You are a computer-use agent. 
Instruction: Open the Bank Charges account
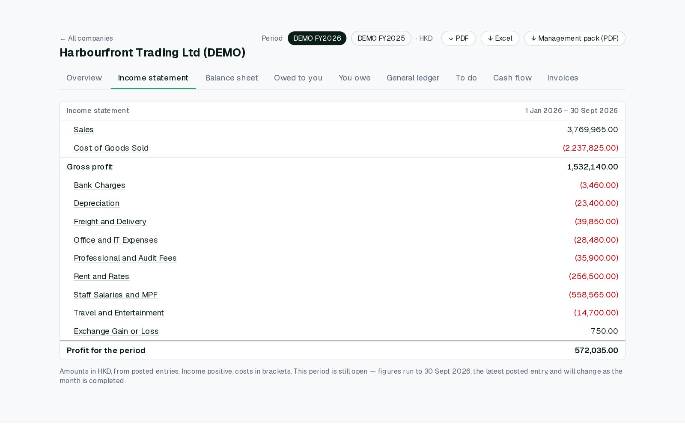point(99,185)
